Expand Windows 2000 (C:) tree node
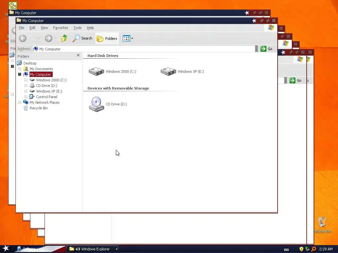 click(26, 80)
